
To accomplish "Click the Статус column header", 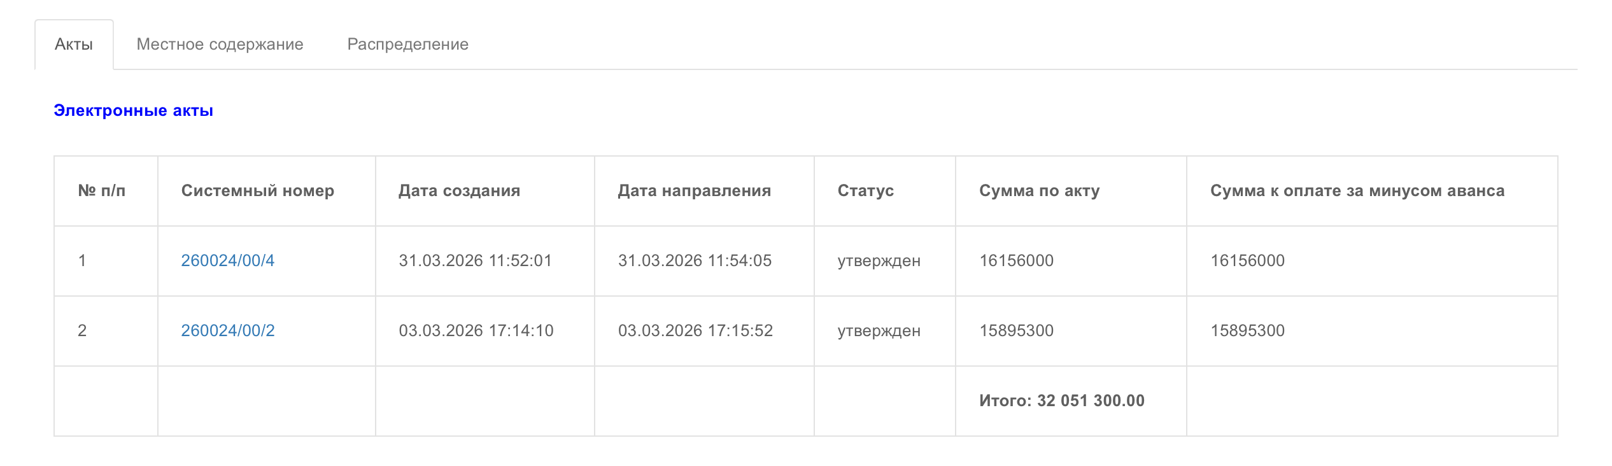I will [865, 191].
